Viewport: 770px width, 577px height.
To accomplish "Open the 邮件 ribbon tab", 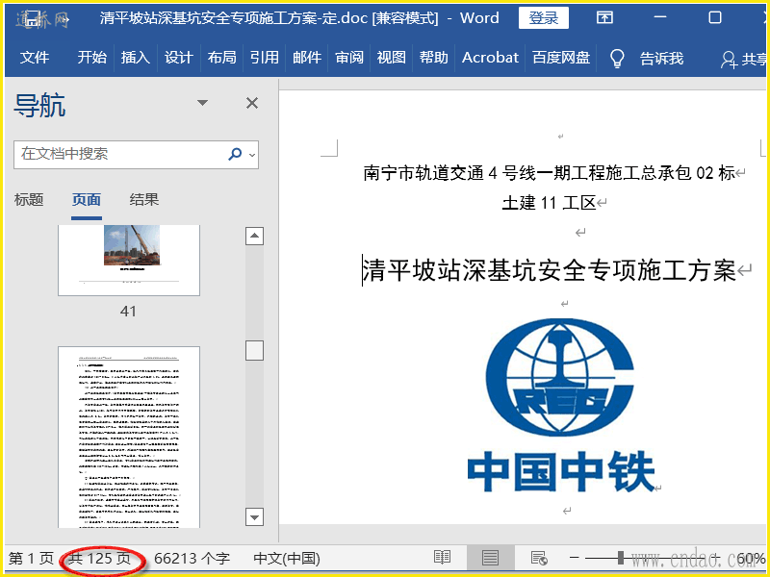I will click(x=307, y=58).
